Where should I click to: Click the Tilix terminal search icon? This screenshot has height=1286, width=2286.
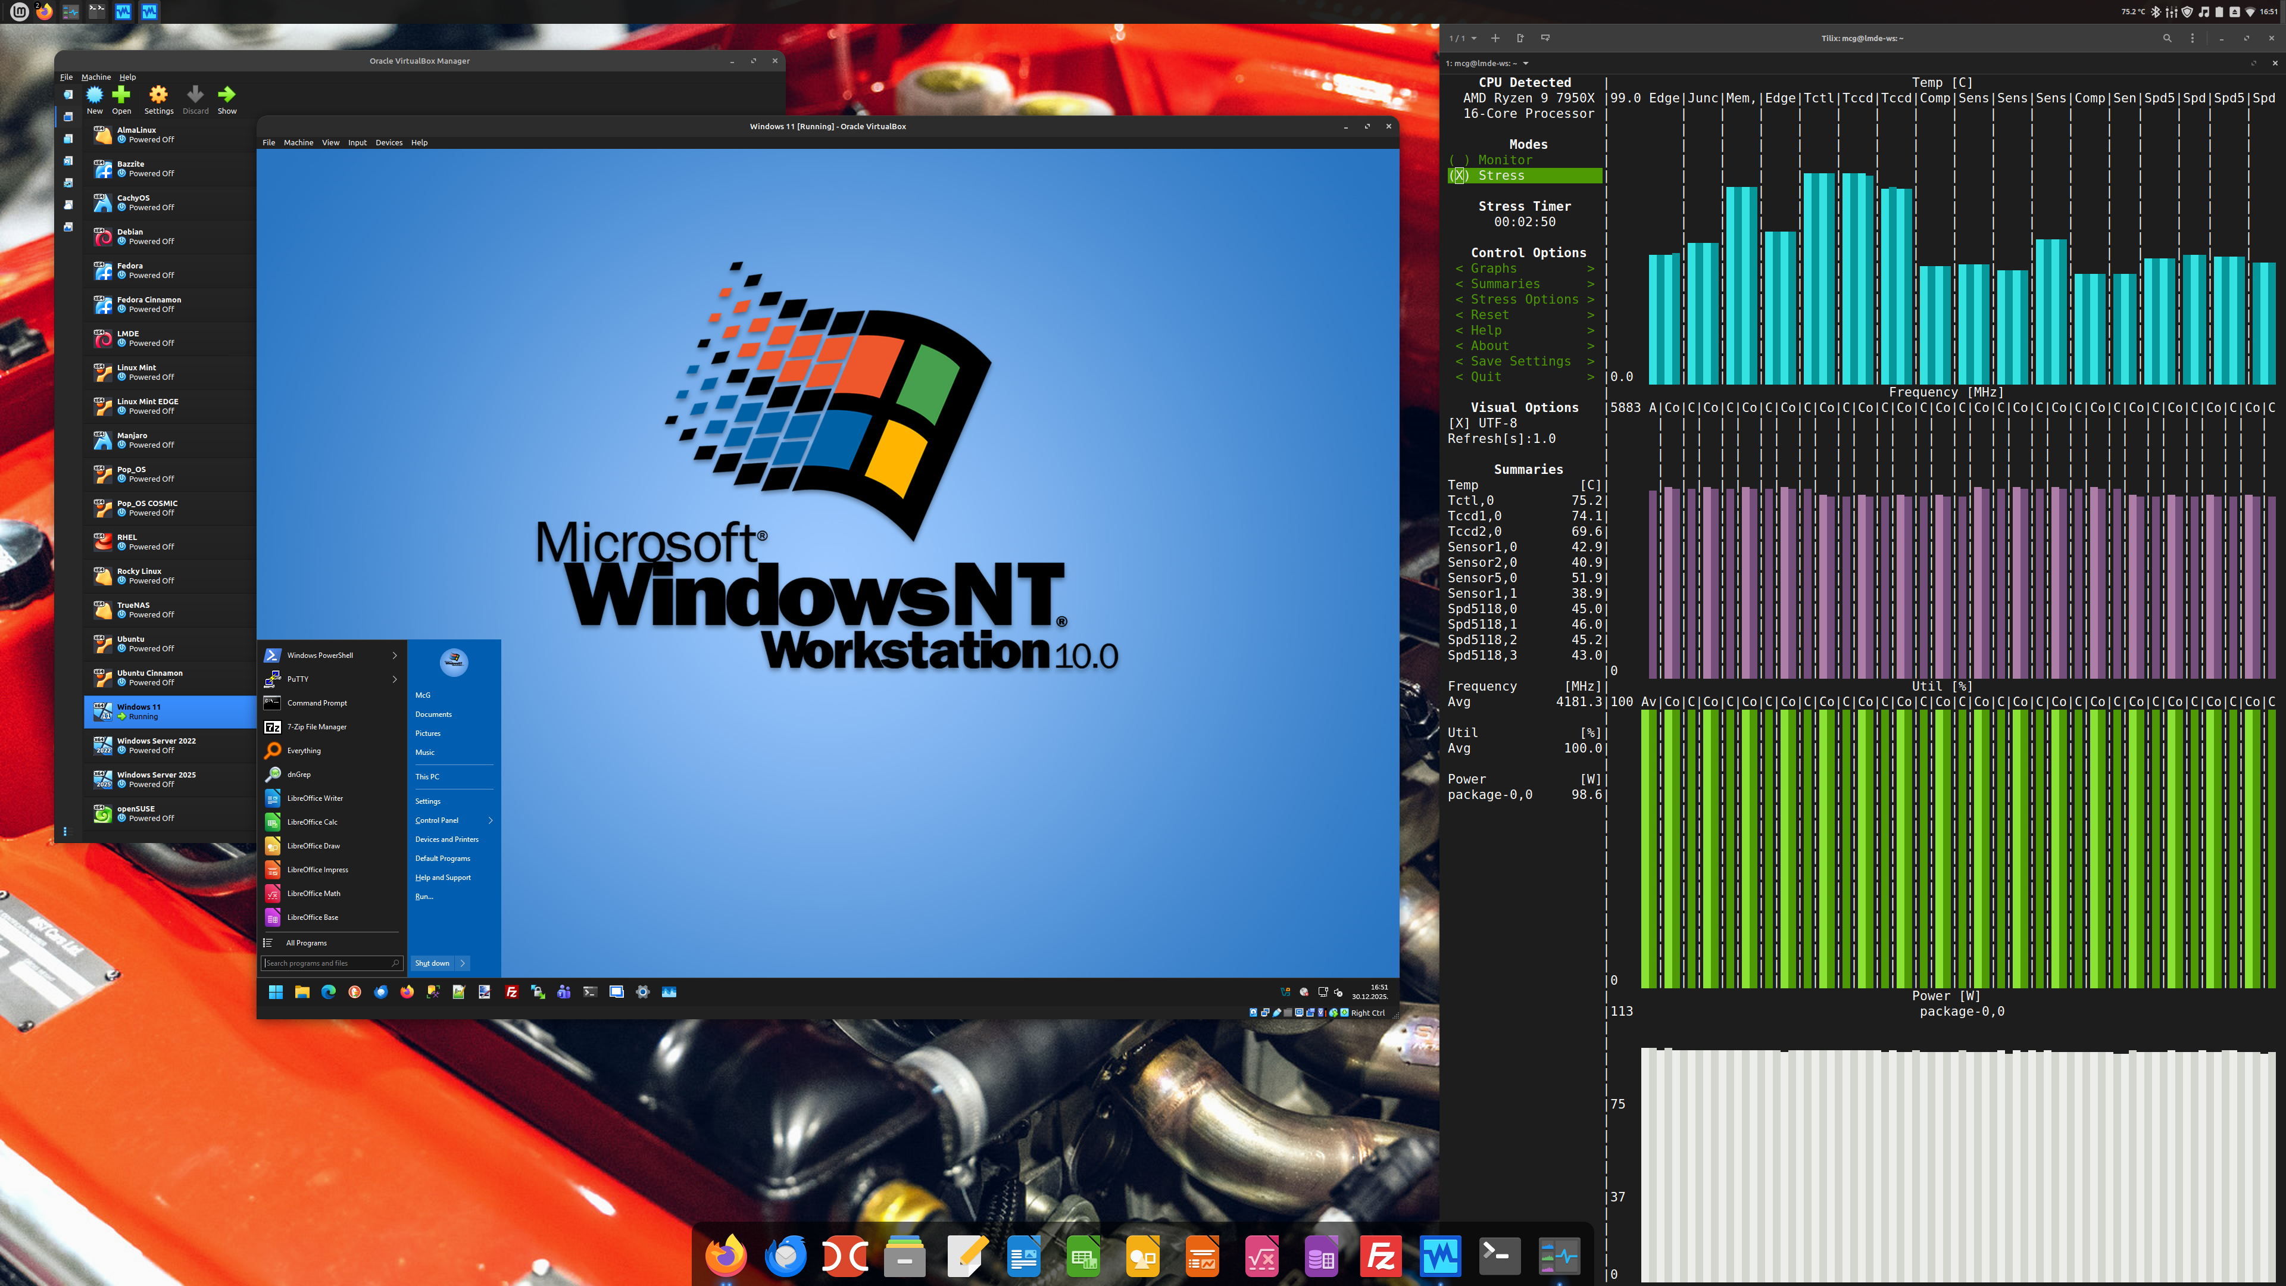pos(2167,38)
